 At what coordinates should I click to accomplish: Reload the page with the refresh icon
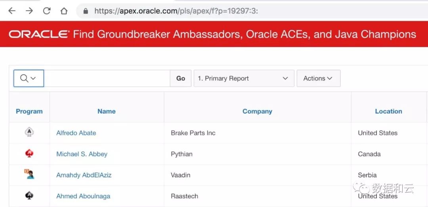47,11
